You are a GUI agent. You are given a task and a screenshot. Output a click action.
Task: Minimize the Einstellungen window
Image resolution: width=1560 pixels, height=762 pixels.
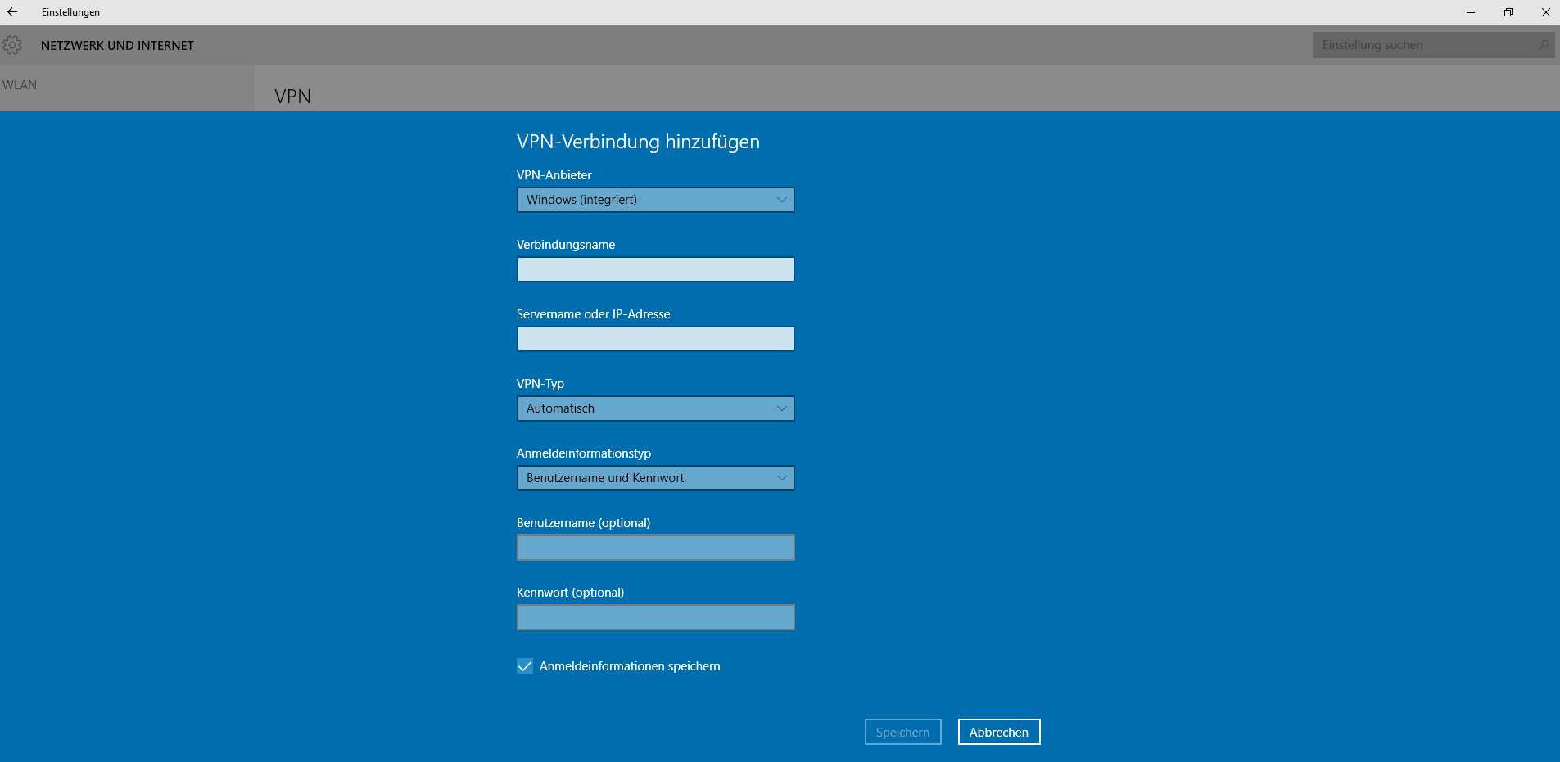click(x=1471, y=12)
